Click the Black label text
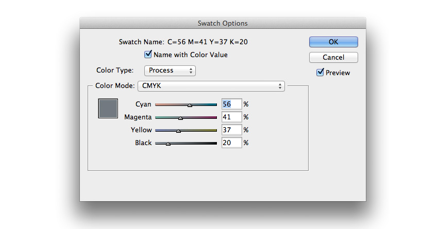This screenshot has width=438, height=229. (143, 143)
